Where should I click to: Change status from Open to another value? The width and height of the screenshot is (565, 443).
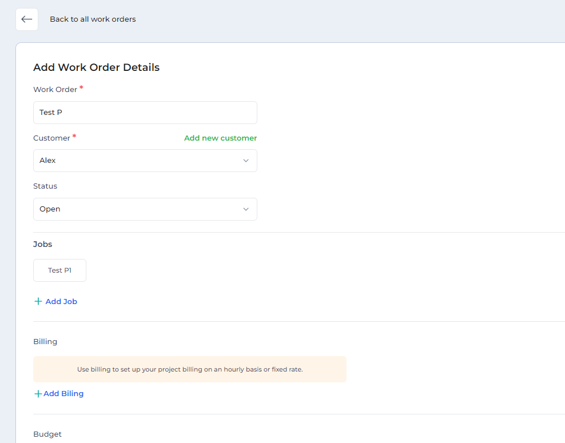click(145, 209)
